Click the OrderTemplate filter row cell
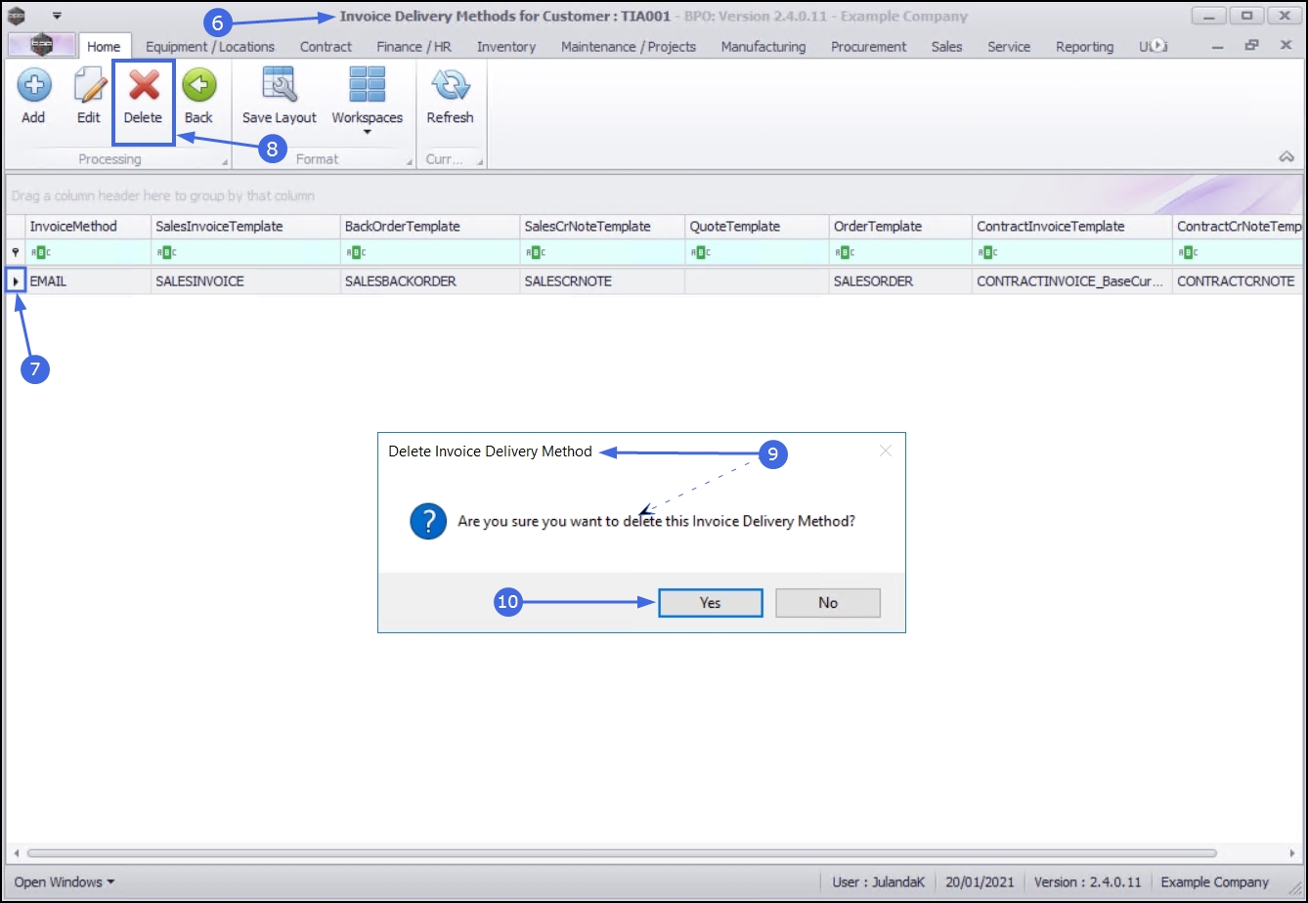 (x=900, y=252)
